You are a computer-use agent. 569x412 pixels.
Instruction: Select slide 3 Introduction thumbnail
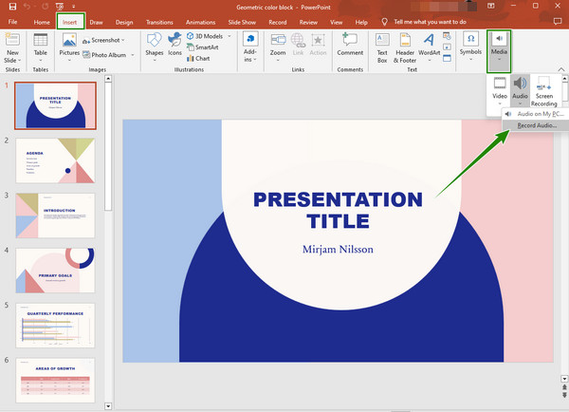point(55,215)
